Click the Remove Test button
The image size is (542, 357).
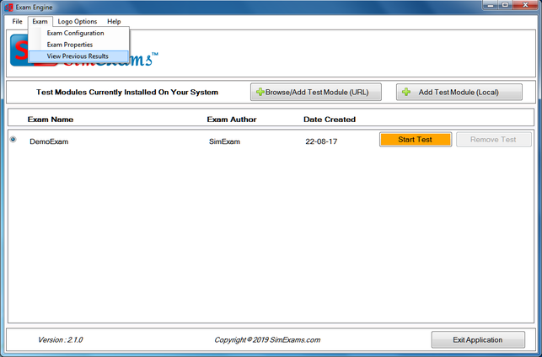pos(493,140)
